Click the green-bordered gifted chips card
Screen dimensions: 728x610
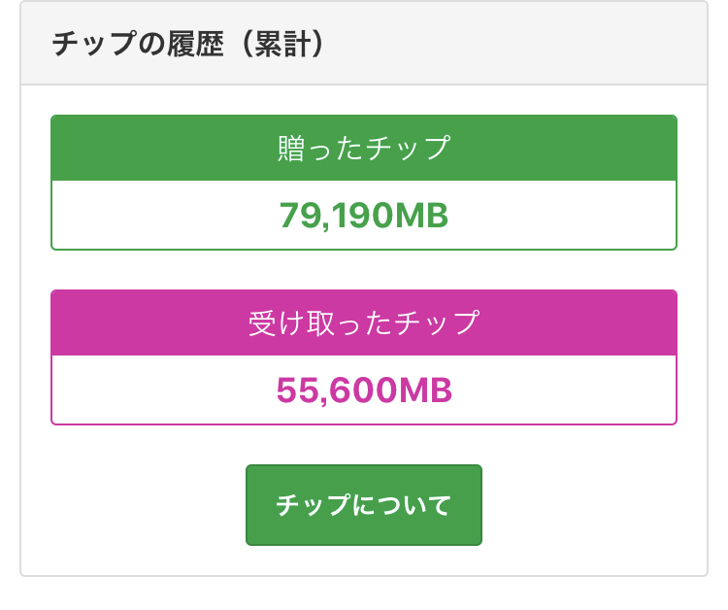point(363,183)
